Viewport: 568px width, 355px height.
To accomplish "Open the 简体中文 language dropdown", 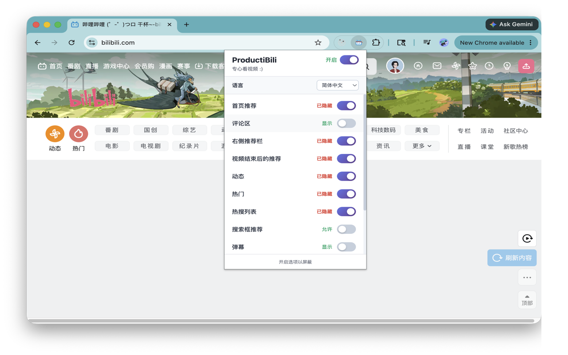I will click(338, 85).
